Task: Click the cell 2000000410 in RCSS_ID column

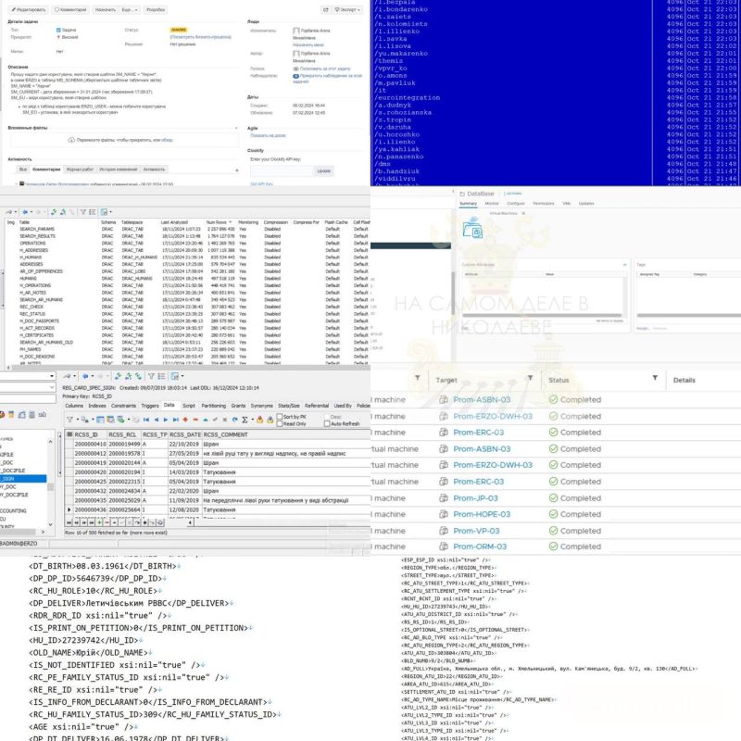Action: (90, 445)
